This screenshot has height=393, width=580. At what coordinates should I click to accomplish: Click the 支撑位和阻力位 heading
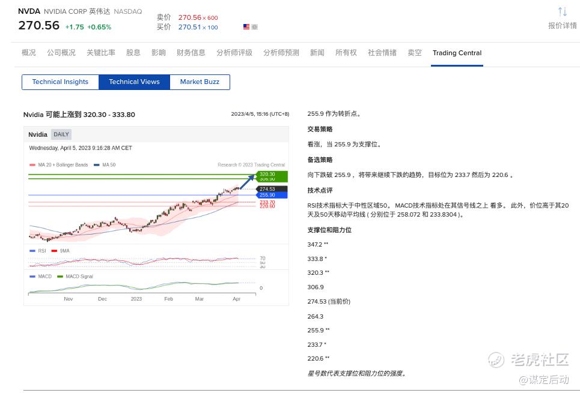tap(329, 230)
